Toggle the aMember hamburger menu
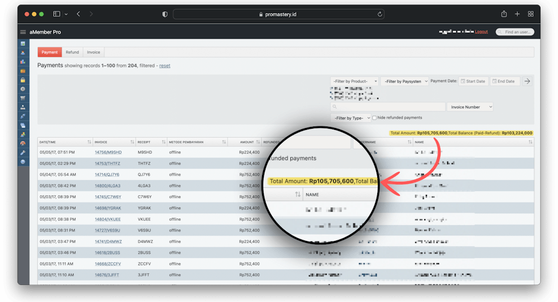The width and height of the screenshot is (558, 302). point(23,32)
